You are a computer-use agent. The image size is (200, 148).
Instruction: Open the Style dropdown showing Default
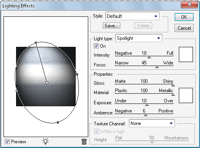(x=133, y=16)
